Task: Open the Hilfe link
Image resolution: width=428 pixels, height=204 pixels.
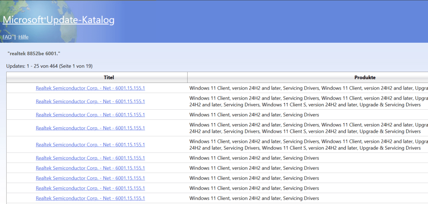Action: (23, 37)
